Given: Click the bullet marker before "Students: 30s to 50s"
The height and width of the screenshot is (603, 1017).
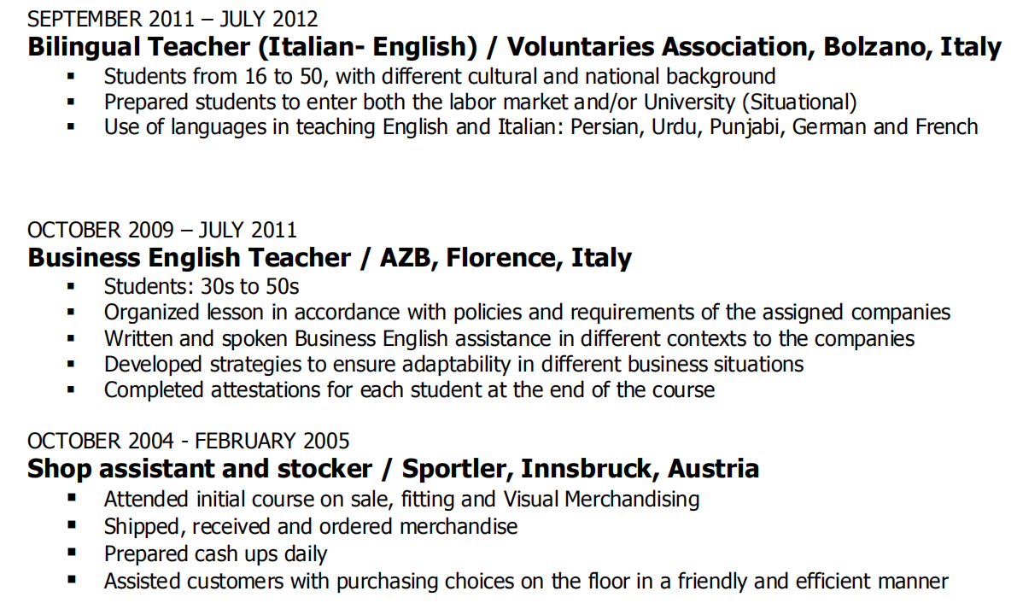Looking at the screenshot, I should pos(72,286).
